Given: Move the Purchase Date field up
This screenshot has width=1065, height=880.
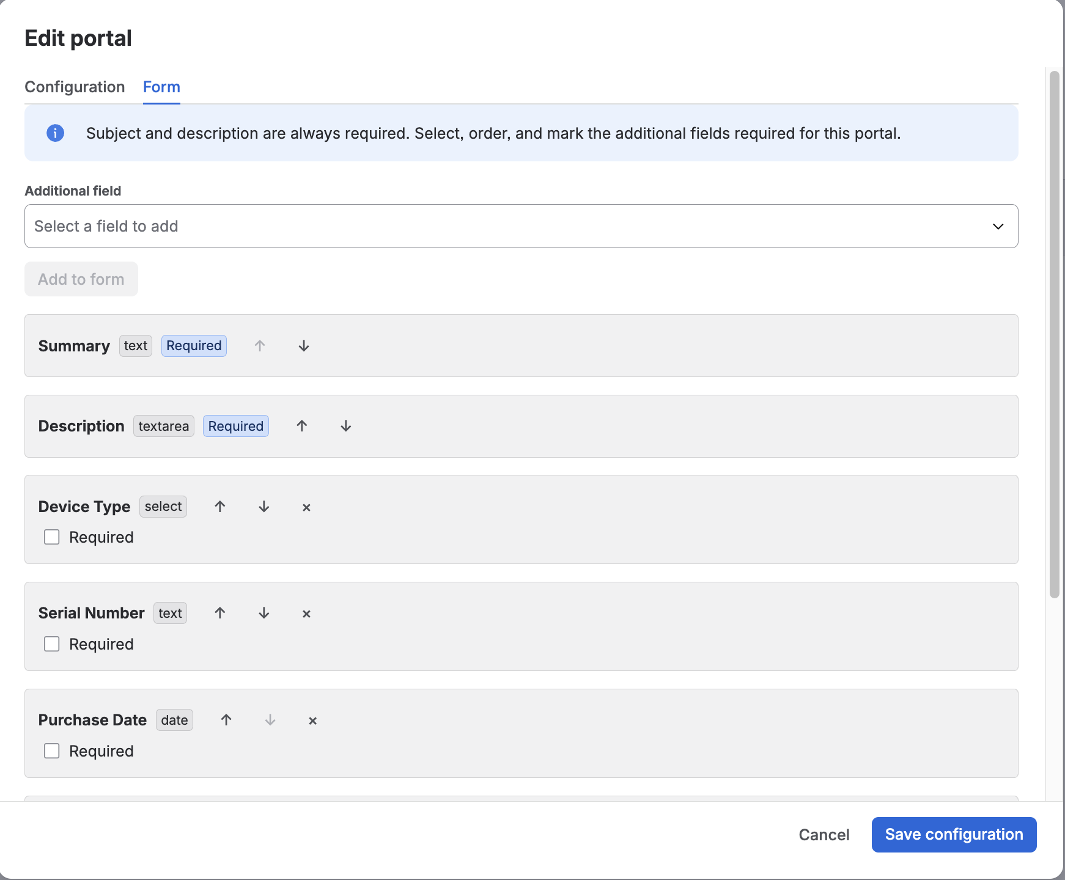Looking at the screenshot, I should click(x=226, y=720).
